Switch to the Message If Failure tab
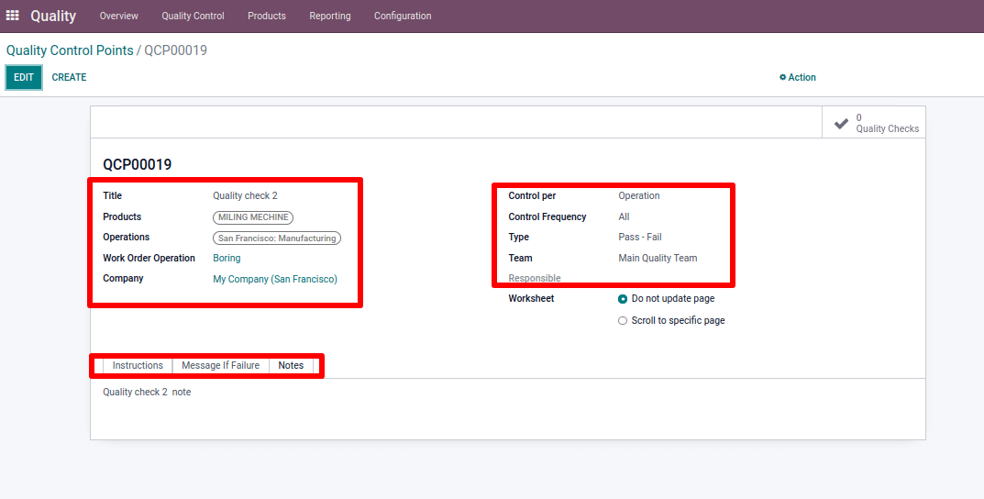 (x=220, y=365)
